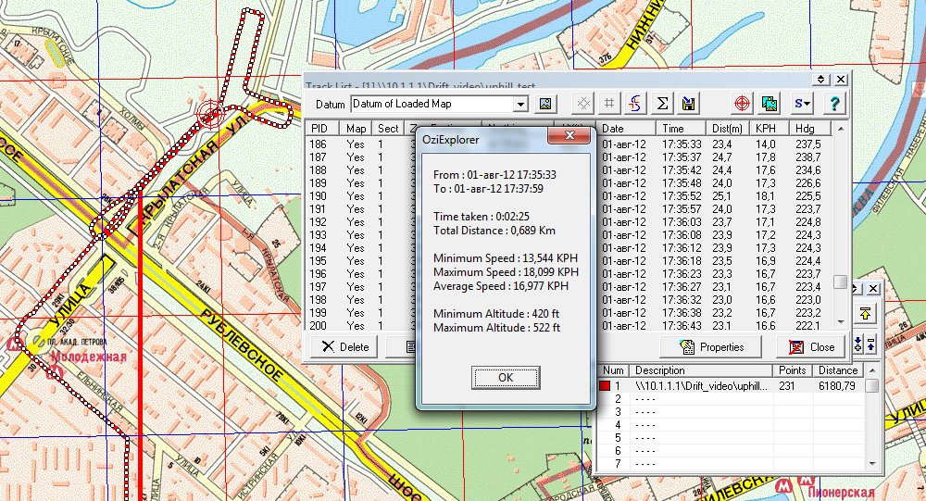Click the double picture map icon in toolbar

pos(770,104)
